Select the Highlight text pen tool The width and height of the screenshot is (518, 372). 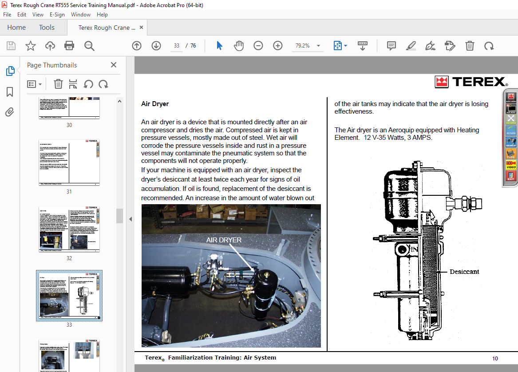(x=411, y=46)
